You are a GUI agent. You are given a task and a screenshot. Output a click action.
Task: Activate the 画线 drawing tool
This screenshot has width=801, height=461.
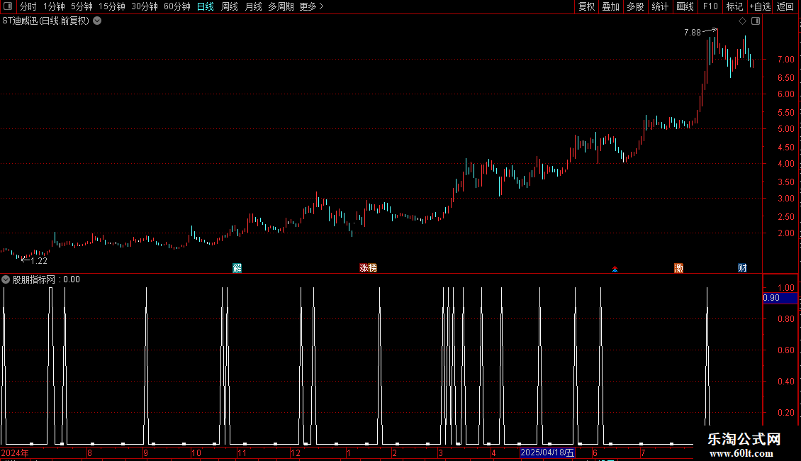click(x=685, y=6)
